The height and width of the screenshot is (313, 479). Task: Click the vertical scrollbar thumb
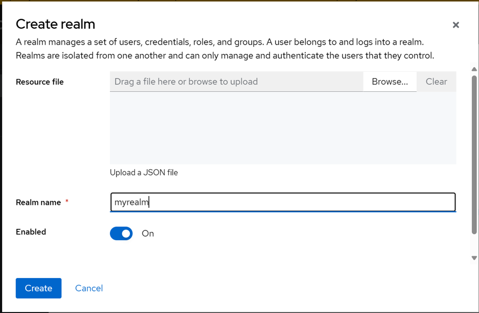point(474,154)
